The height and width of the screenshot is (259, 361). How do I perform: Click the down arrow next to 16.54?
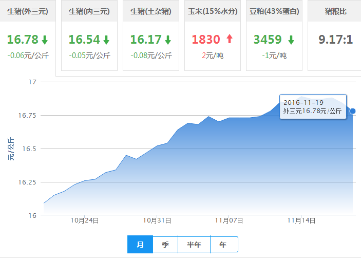[x=106, y=40]
